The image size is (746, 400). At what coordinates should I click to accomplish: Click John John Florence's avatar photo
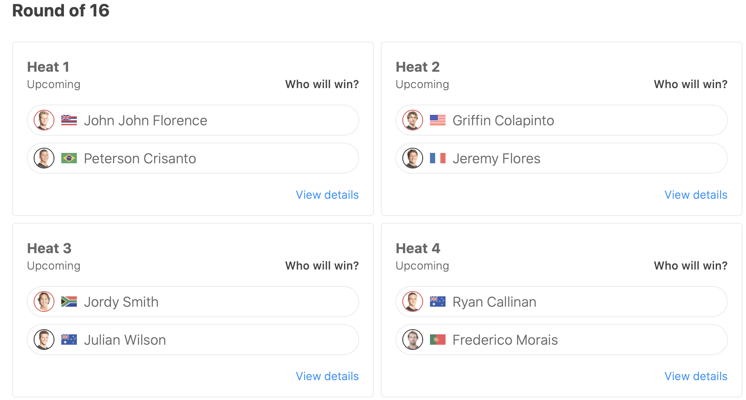44,120
